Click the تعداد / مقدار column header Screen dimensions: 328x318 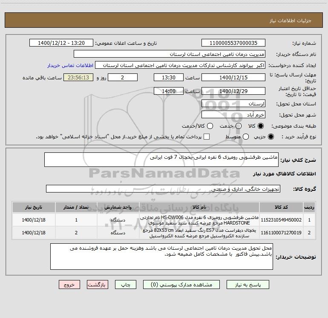(x=76, y=207)
